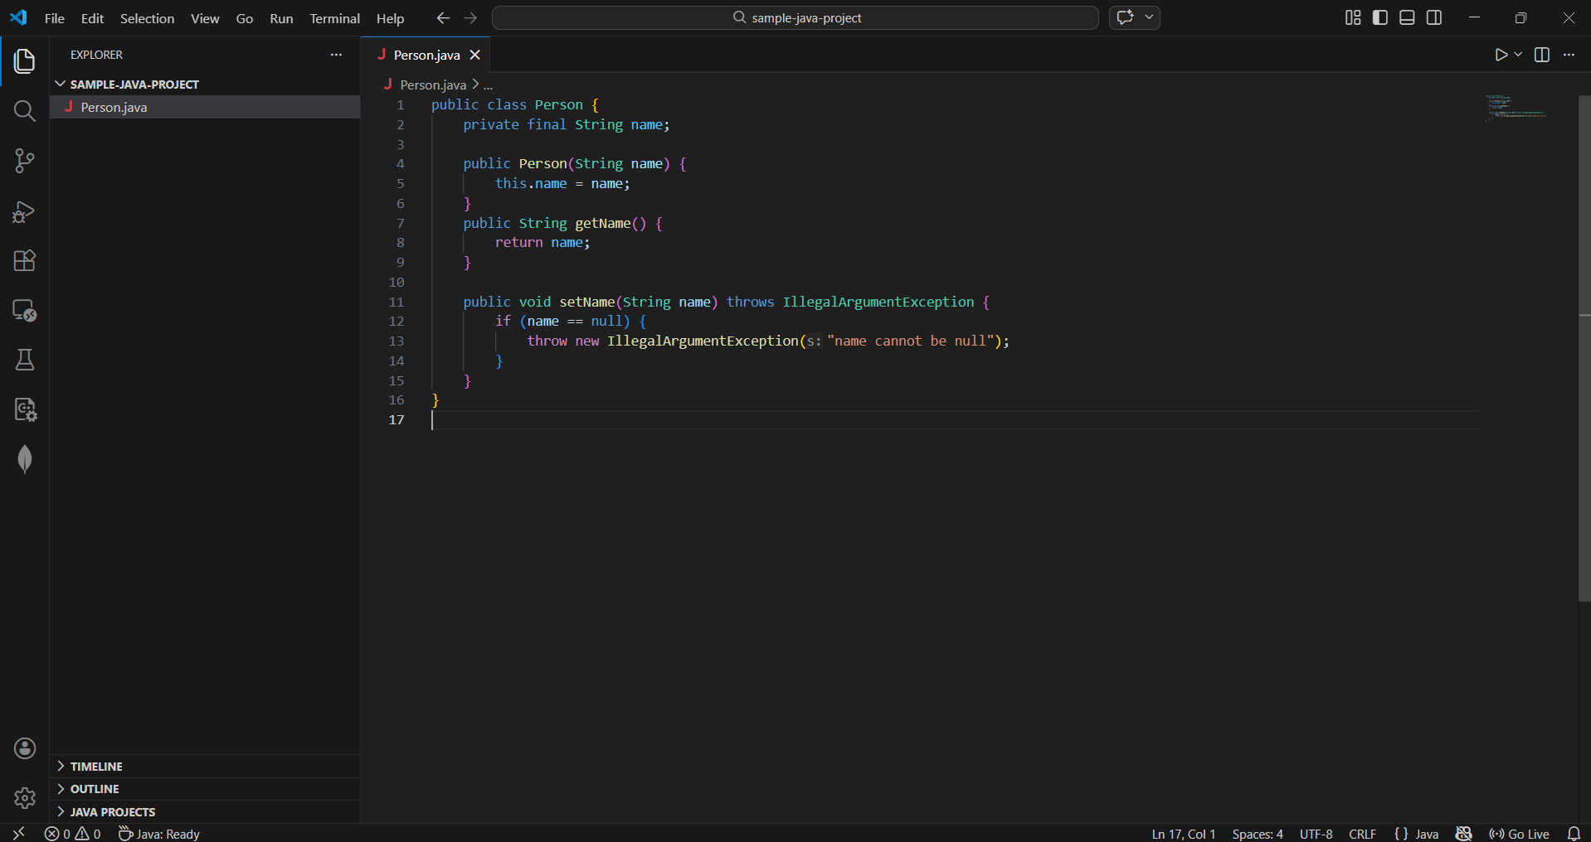
Task: Open the MongoDB leaf view
Action: (25, 459)
